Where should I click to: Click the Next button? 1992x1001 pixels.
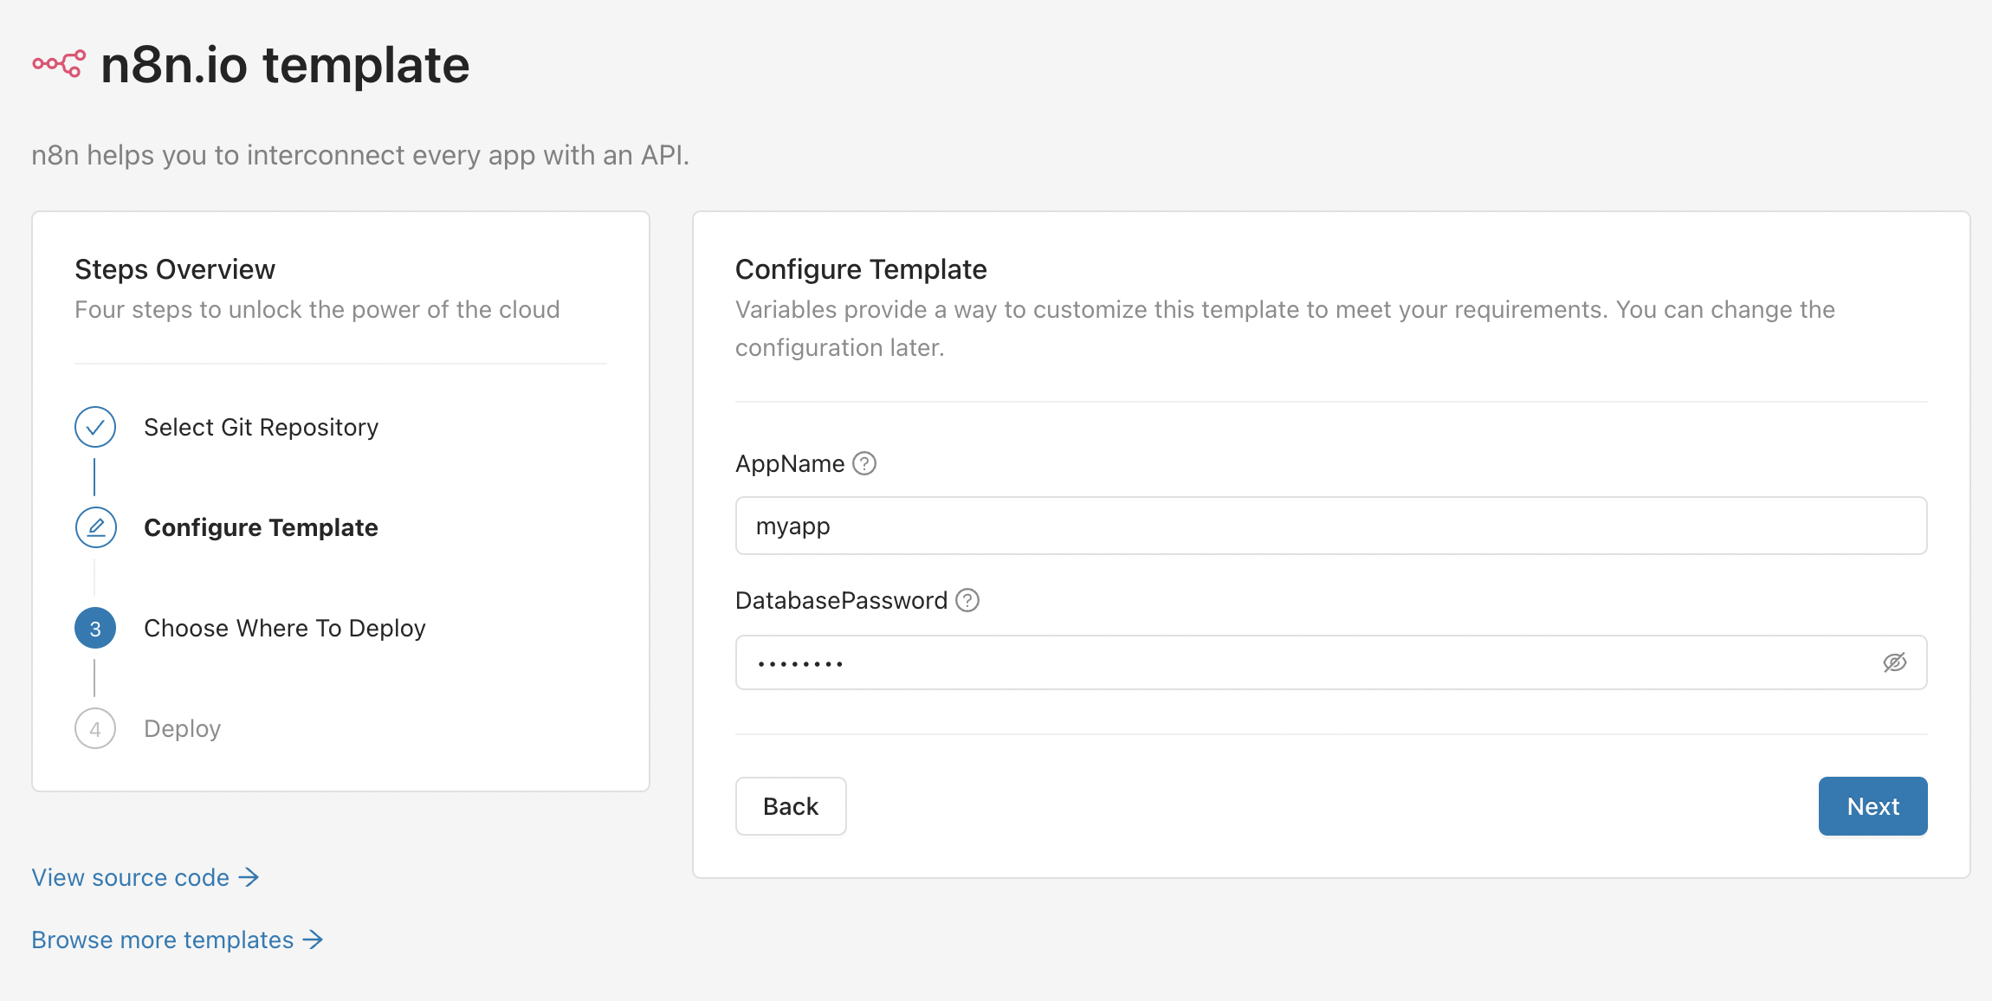1872,806
